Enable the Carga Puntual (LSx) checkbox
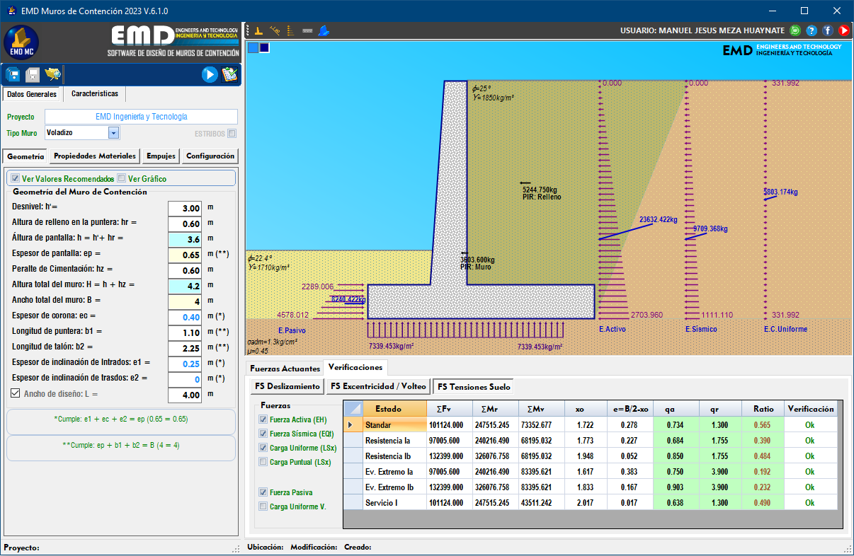854x556 pixels. [263, 462]
